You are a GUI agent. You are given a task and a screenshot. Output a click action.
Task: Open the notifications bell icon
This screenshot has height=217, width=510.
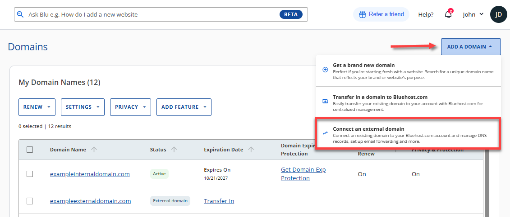(448, 14)
